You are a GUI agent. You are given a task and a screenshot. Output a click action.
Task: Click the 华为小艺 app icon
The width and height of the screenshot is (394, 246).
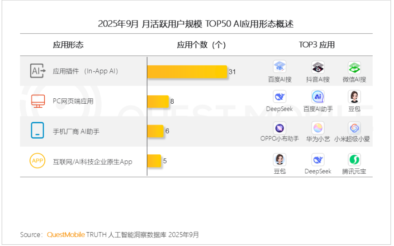tap(318, 128)
